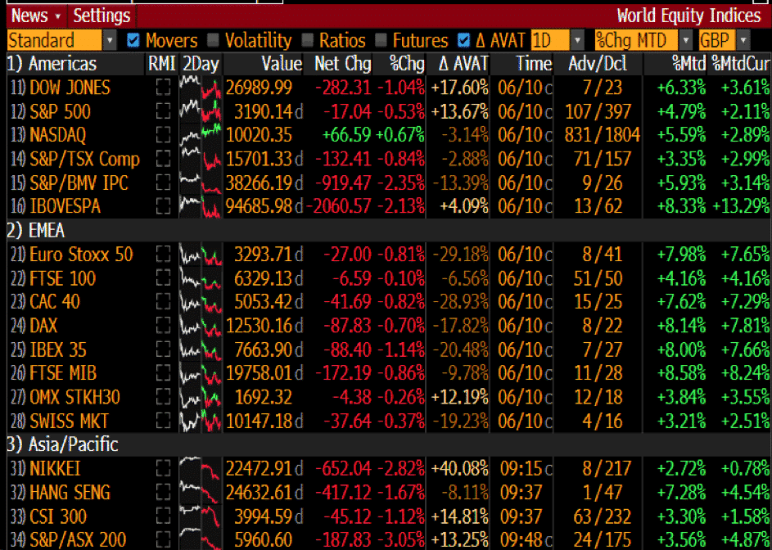Image resolution: width=772 pixels, height=550 pixels.
Task: Select the Americas section header
Action: click(x=52, y=64)
